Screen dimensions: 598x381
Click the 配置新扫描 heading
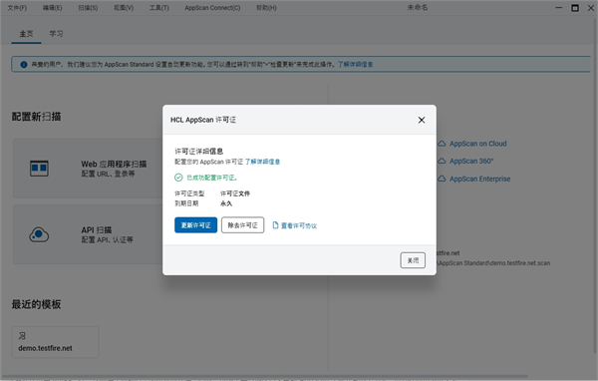click(36, 117)
